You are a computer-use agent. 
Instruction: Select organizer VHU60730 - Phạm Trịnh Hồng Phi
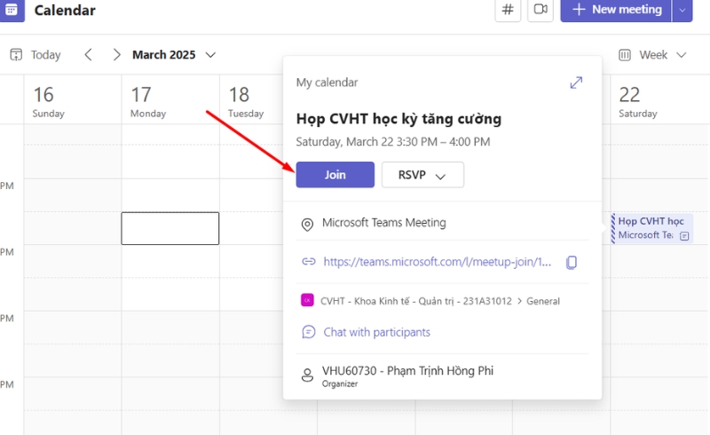pos(407,371)
